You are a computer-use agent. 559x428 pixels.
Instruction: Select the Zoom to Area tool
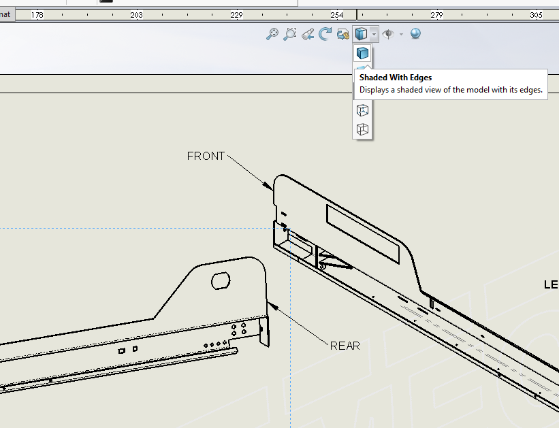290,33
